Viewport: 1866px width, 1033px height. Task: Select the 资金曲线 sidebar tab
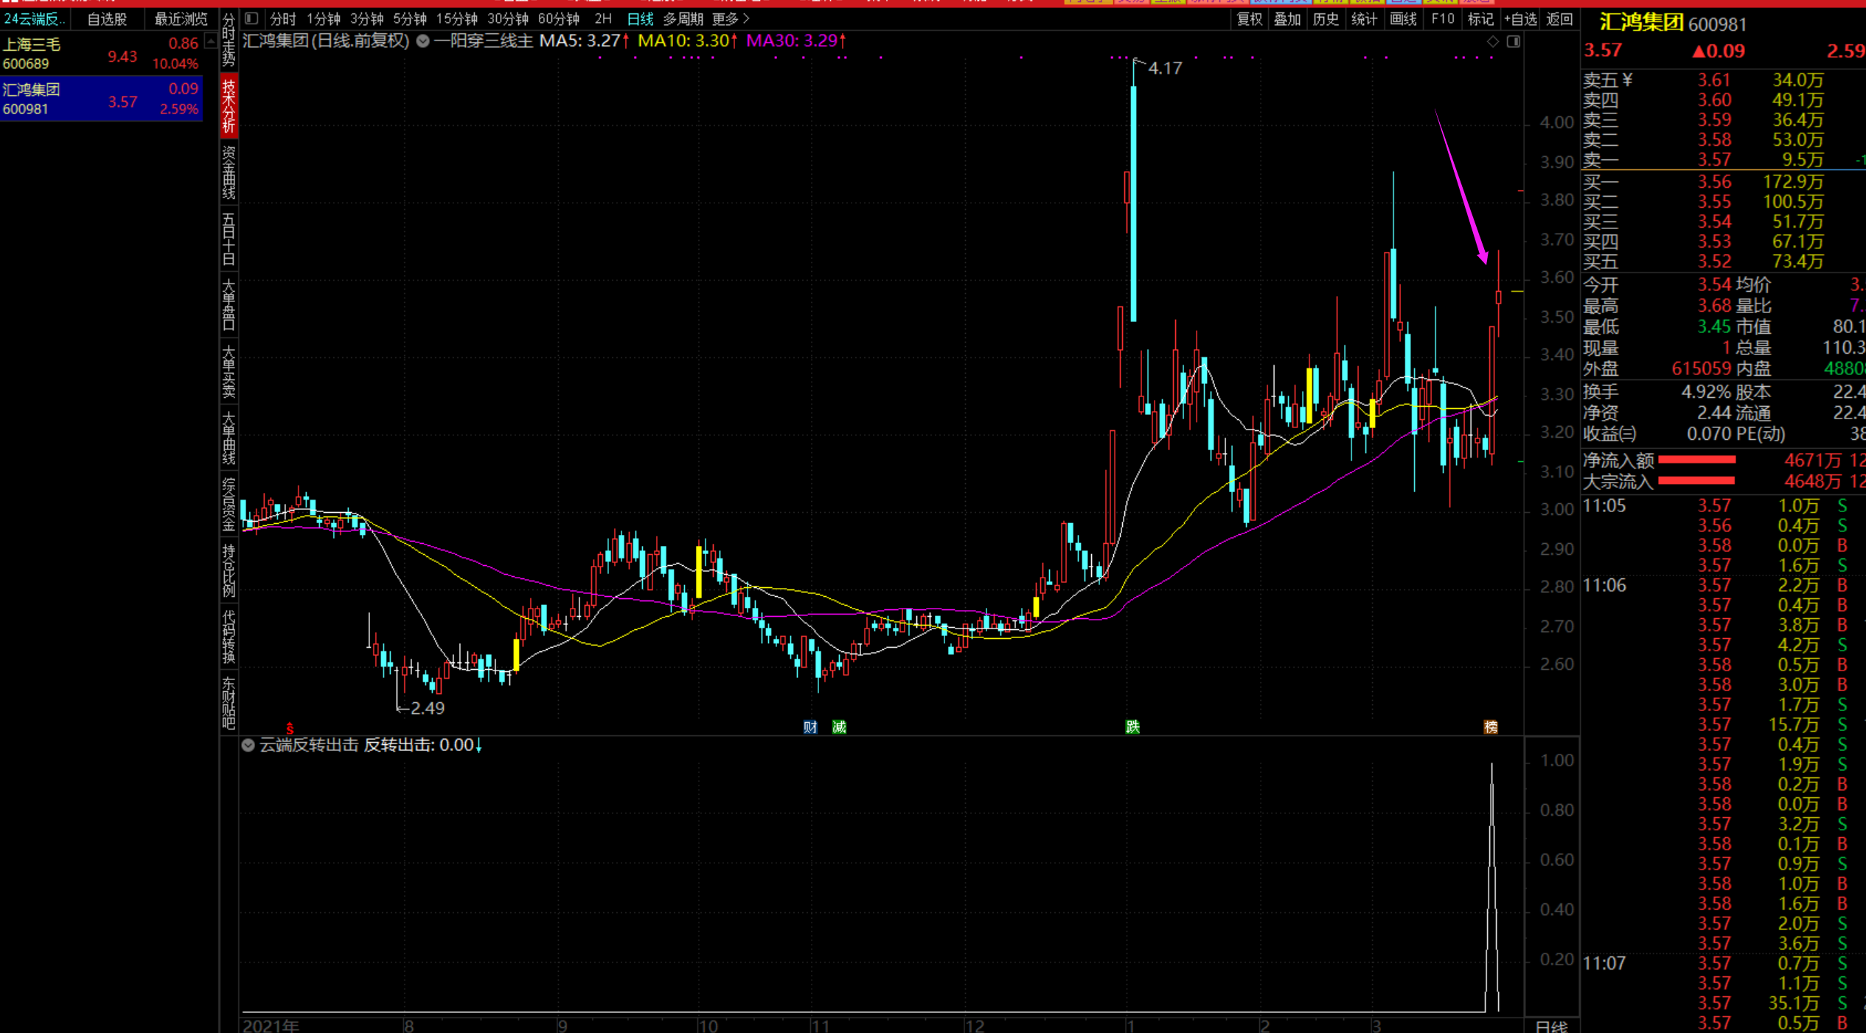tap(229, 172)
